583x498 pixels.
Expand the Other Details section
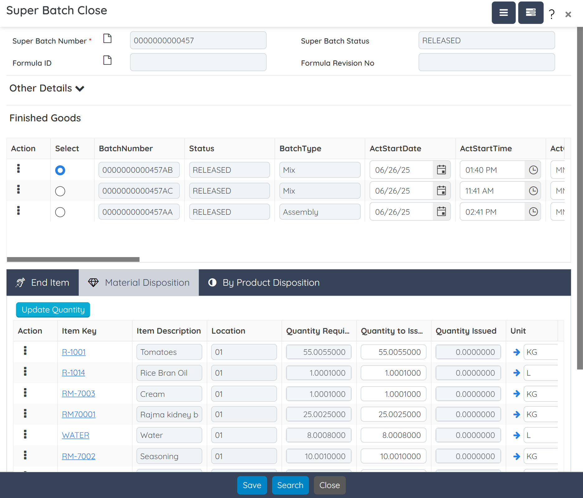coord(47,88)
